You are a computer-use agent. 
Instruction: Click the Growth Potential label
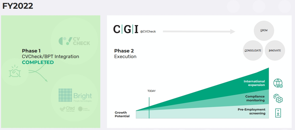coord(122,114)
